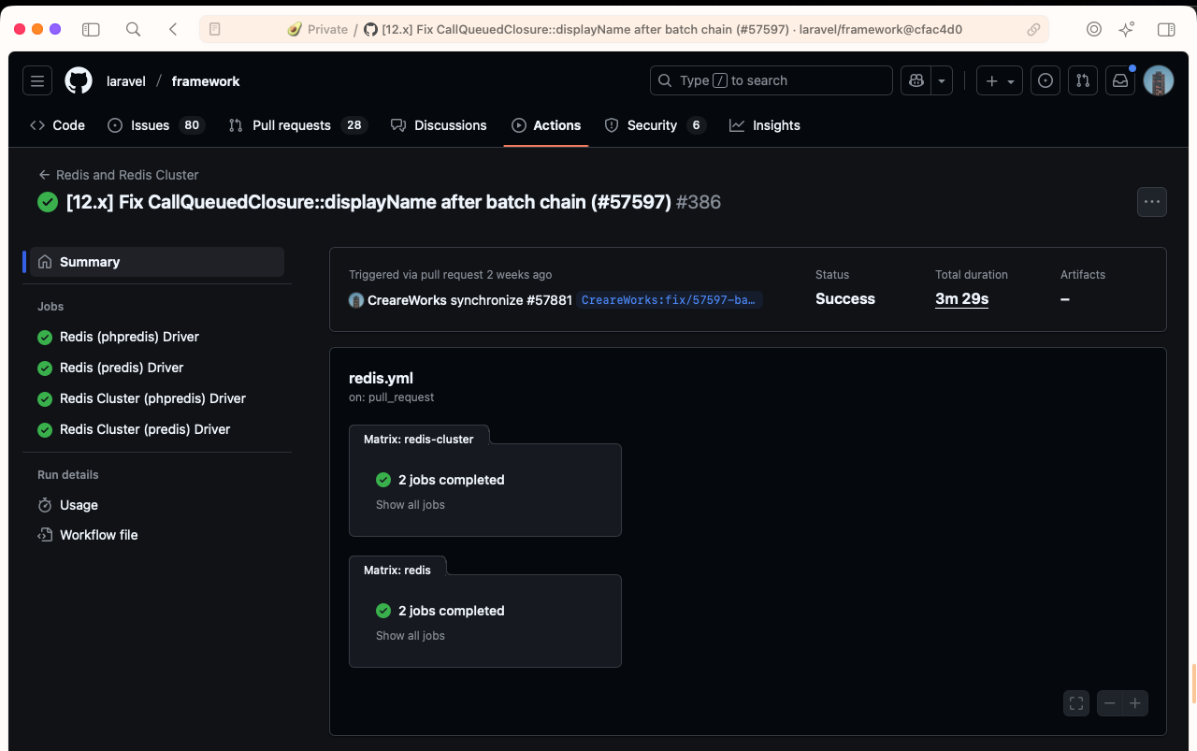The image size is (1197, 751).
Task: Open the GitHub hamburger navigation menu
Action: pyautogui.click(x=37, y=81)
